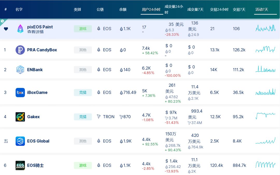The height and width of the screenshot is (175, 280).
Task: Click the 竞猜 tag on iBoxGame
Action: (x=83, y=93)
